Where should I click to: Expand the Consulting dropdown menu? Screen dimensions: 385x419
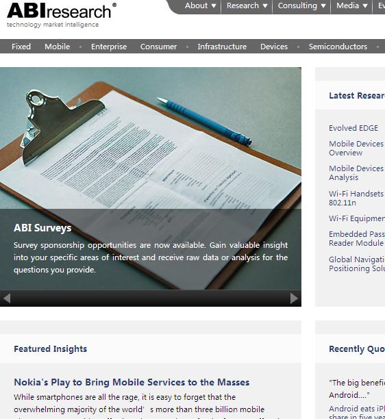click(301, 5)
